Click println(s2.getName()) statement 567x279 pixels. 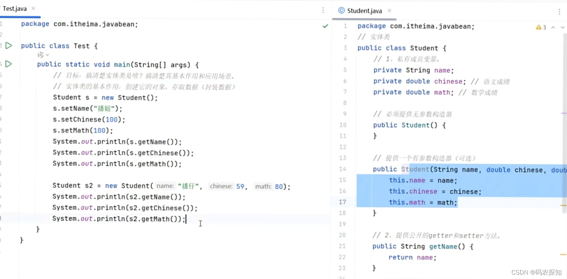(119, 197)
